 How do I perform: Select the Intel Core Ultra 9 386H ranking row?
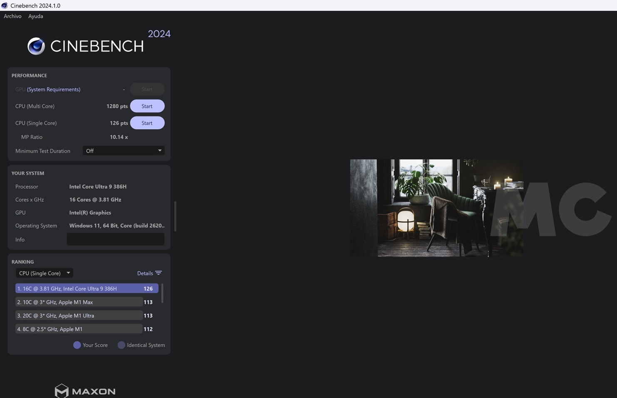[x=87, y=289]
